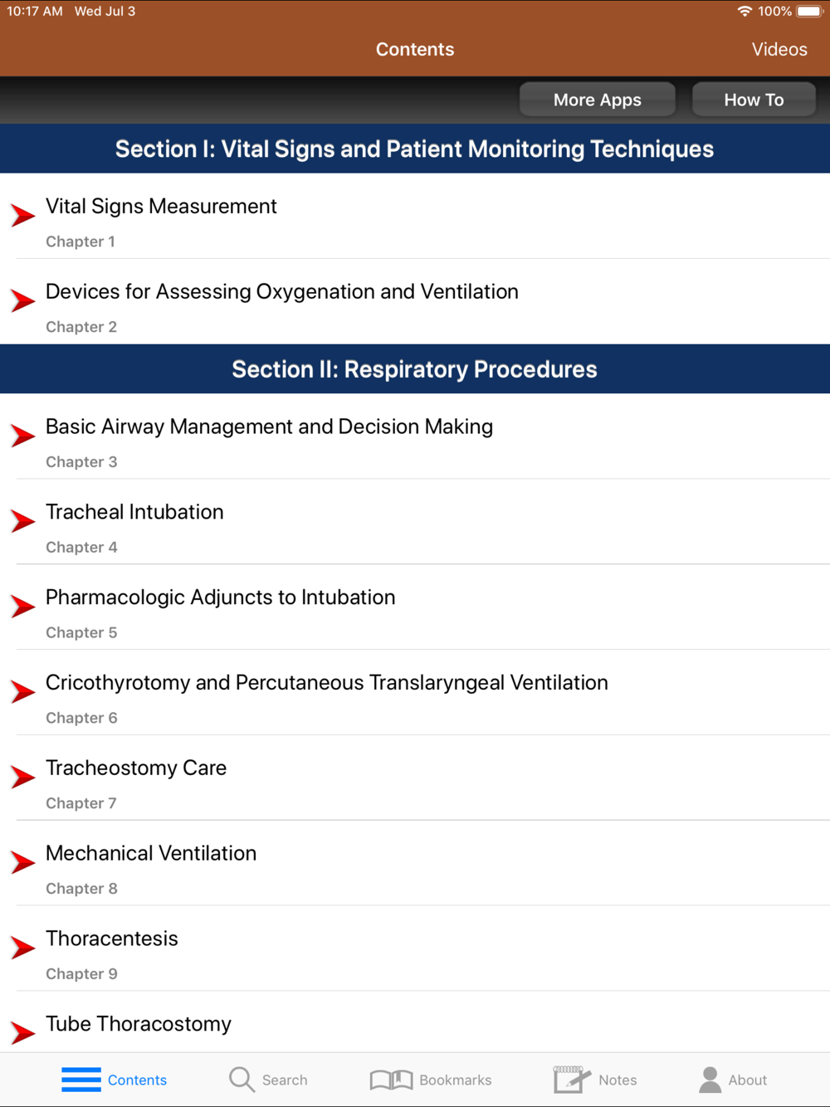Open the Bookmarks book icon
The image size is (830, 1107).
391,1080
